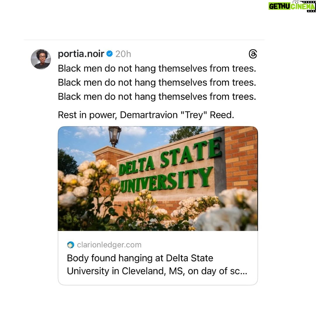This screenshot has width=316, height=316.
Task: Click the 20h timestamp
Action: click(123, 54)
